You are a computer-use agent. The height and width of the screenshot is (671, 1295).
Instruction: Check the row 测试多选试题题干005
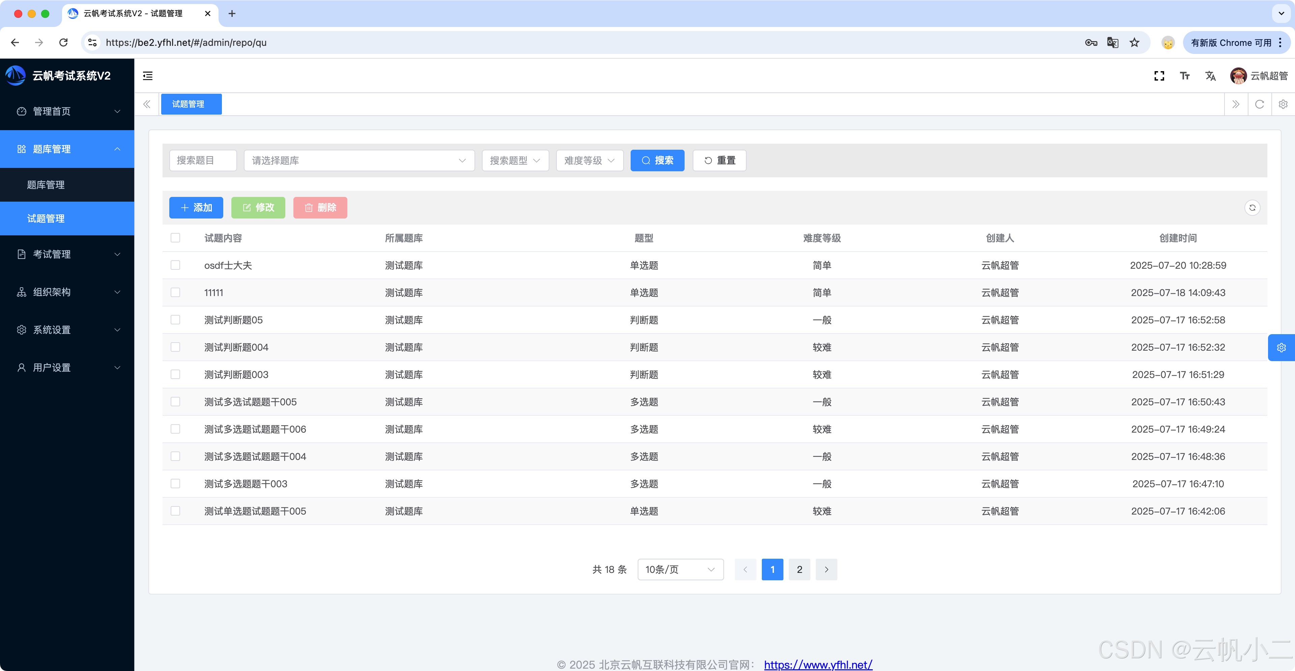175,402
